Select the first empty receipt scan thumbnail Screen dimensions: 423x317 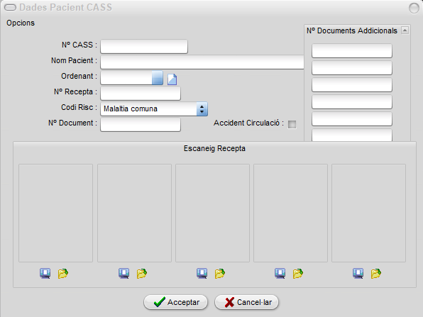pyautogui.click(x=55, y=213)
